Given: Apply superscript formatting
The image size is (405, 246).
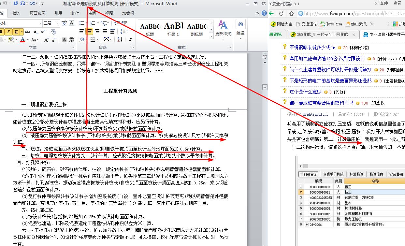Looking at the screenshot, I should point(43,32).
